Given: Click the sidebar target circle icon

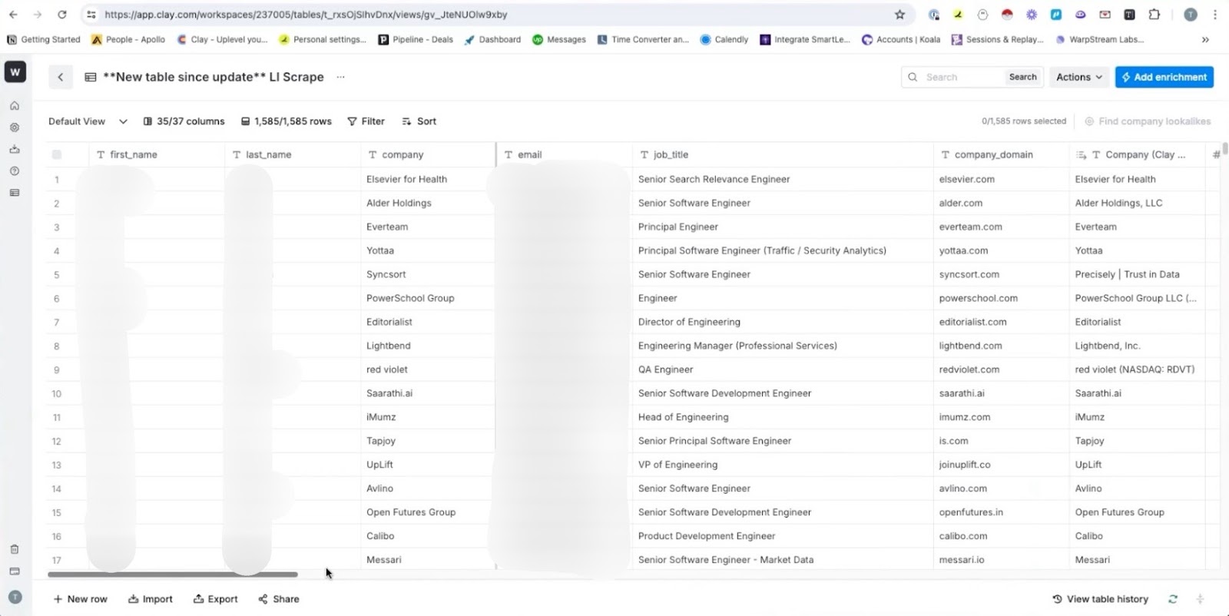Looking at the screenshot, I should click(x=15, y=128).
